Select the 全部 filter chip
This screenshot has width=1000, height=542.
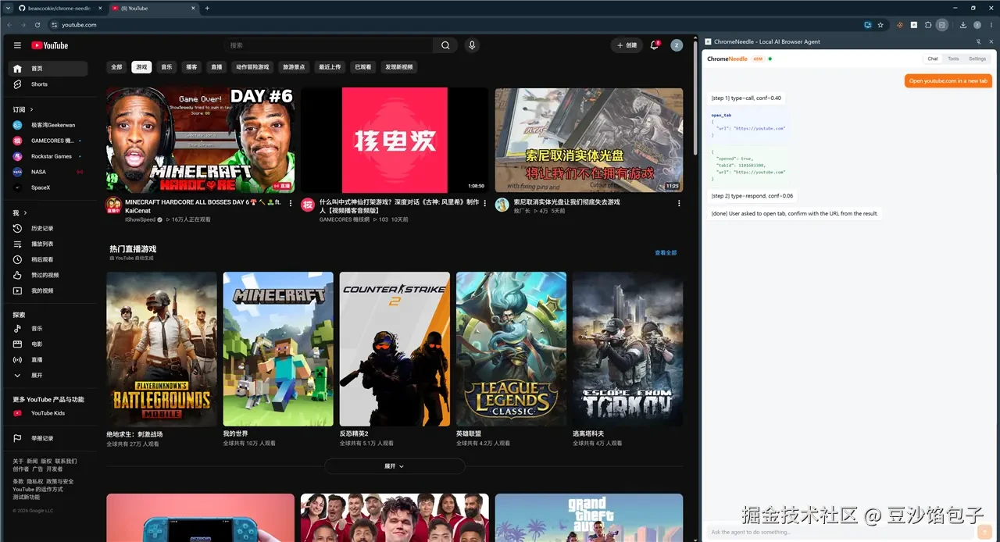click(116, 67)
